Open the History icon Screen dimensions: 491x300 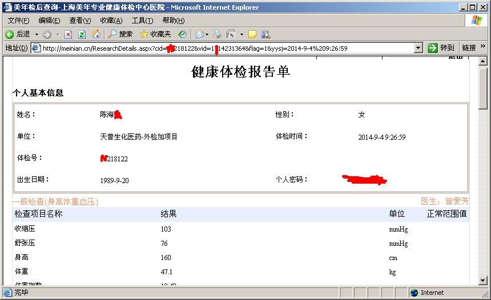[x=182, y=34]
